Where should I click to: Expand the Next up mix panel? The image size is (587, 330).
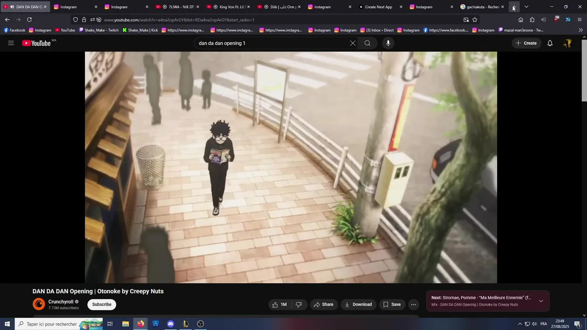541,301
